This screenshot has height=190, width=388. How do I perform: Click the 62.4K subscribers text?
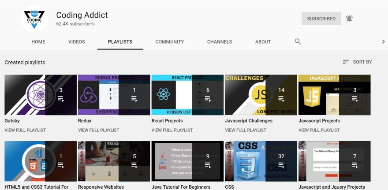pos(75,24)
